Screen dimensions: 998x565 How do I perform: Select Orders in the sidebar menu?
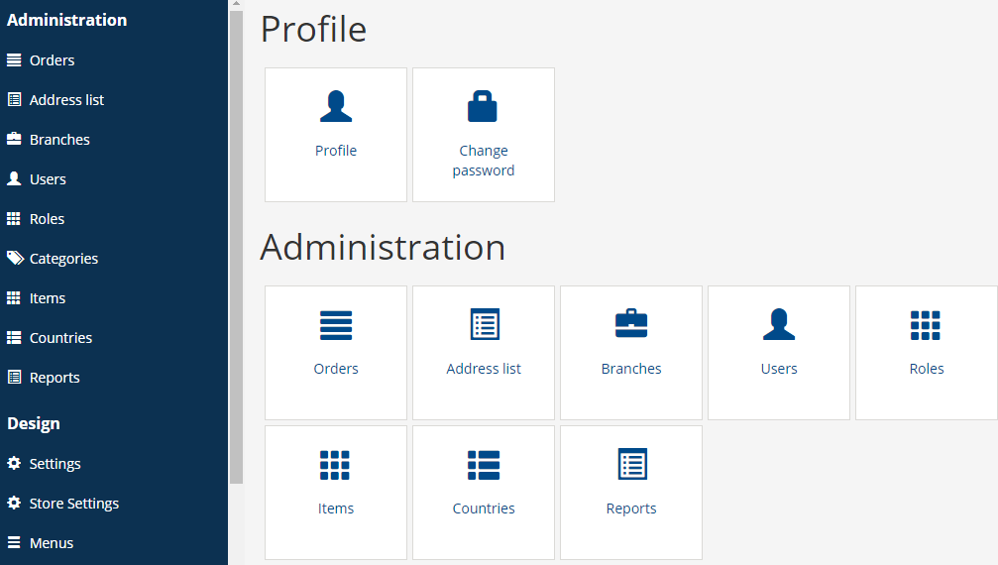(114, 60)
